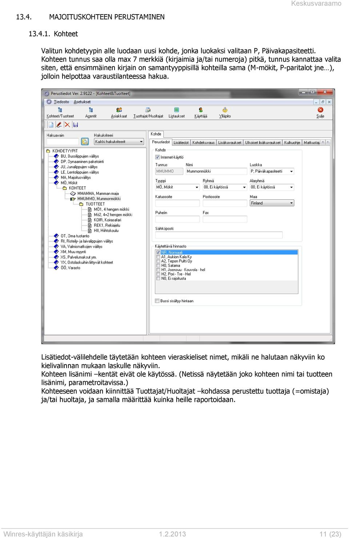
Task: Click into the Hakuavain search field
Action: (x=63, y=142)
